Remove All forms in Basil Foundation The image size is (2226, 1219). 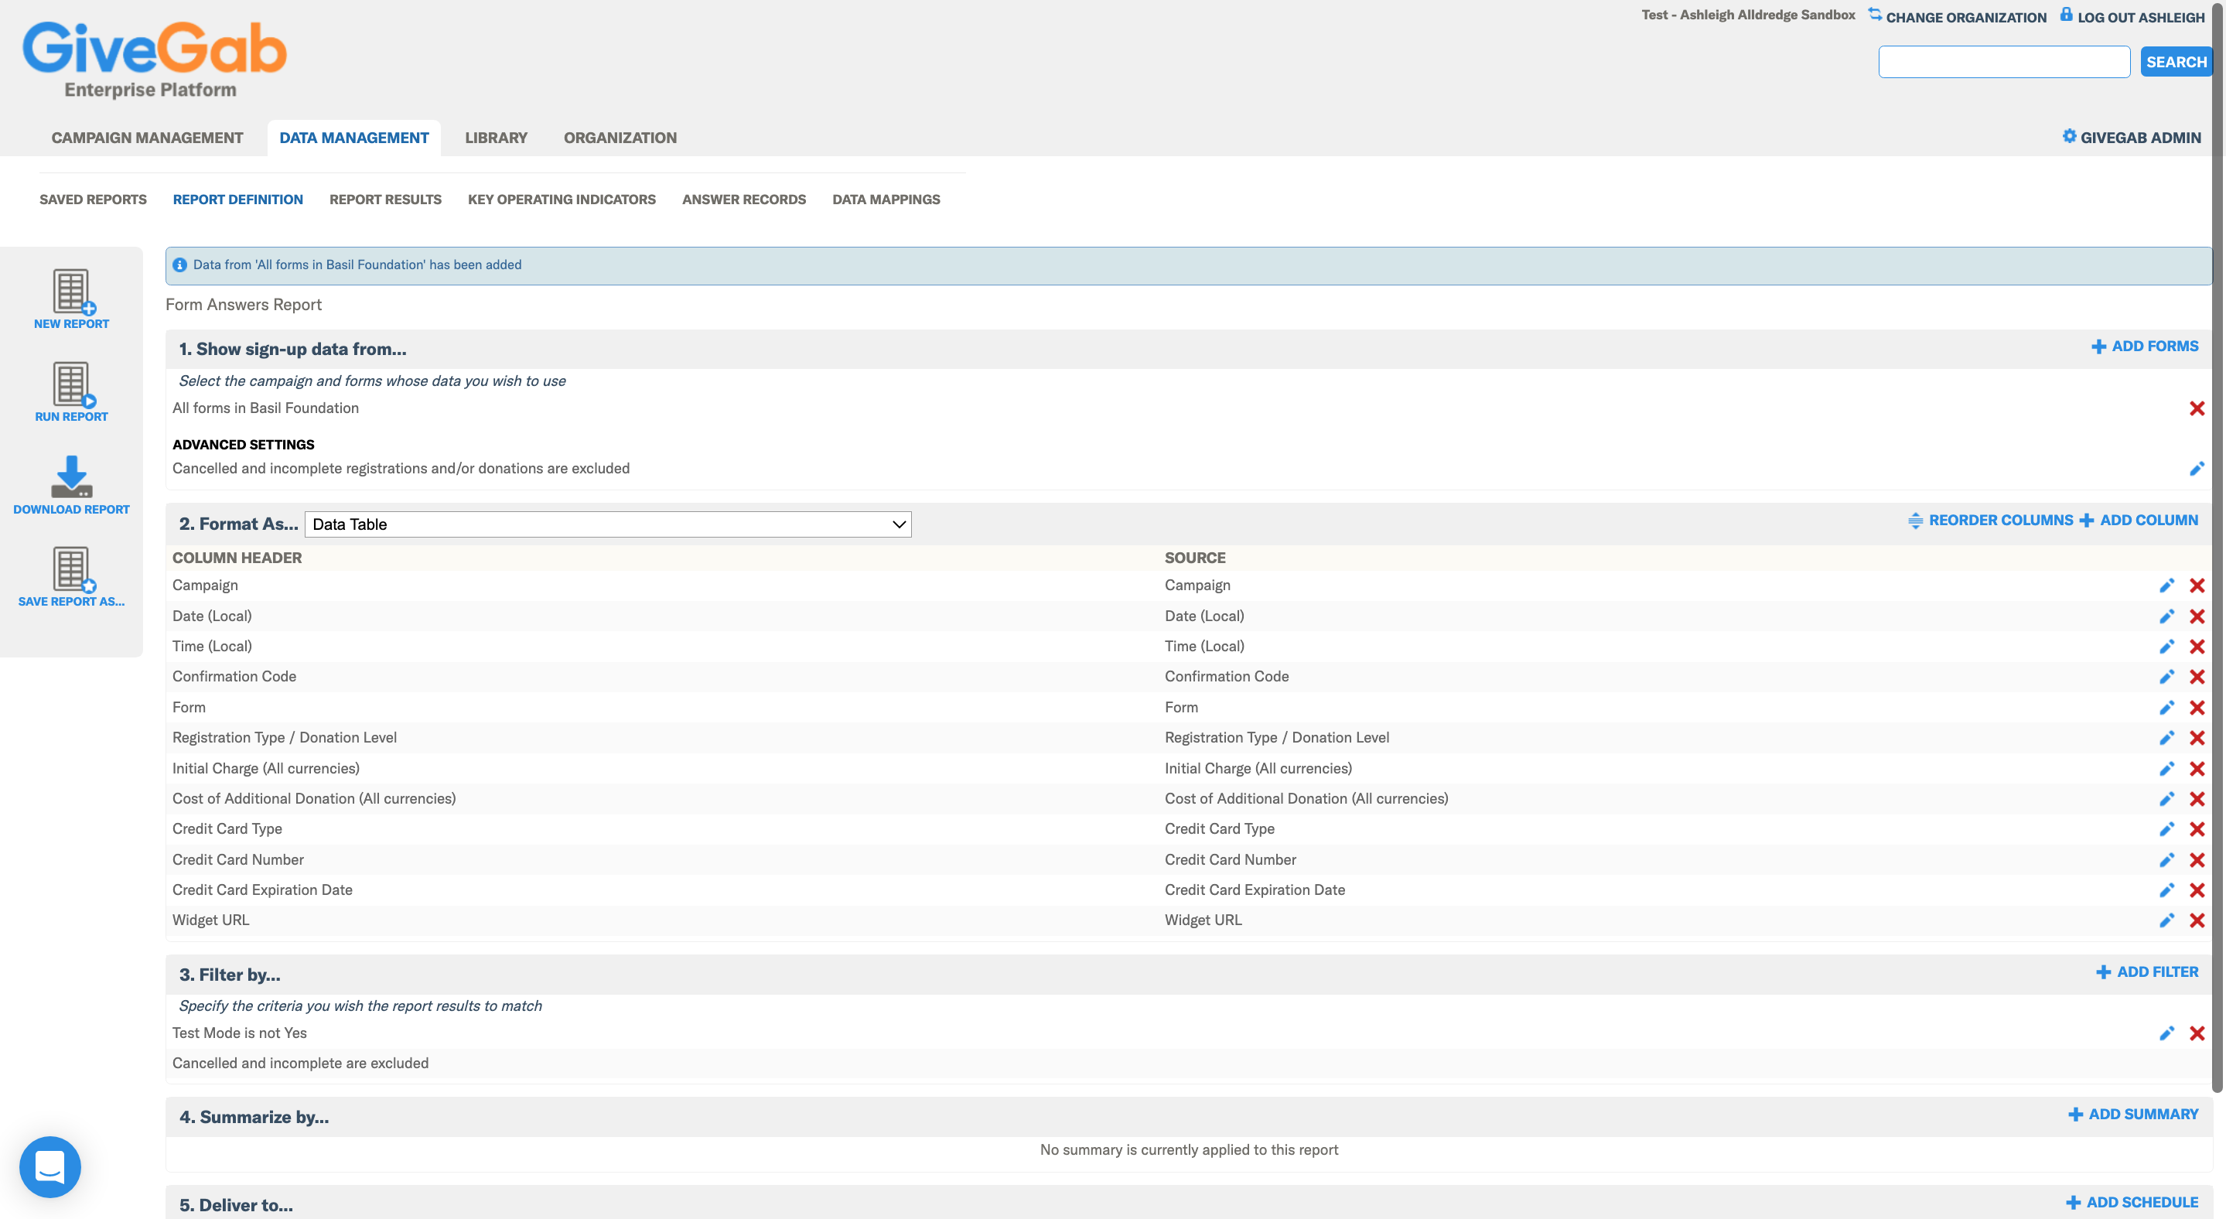(2197, 408)
